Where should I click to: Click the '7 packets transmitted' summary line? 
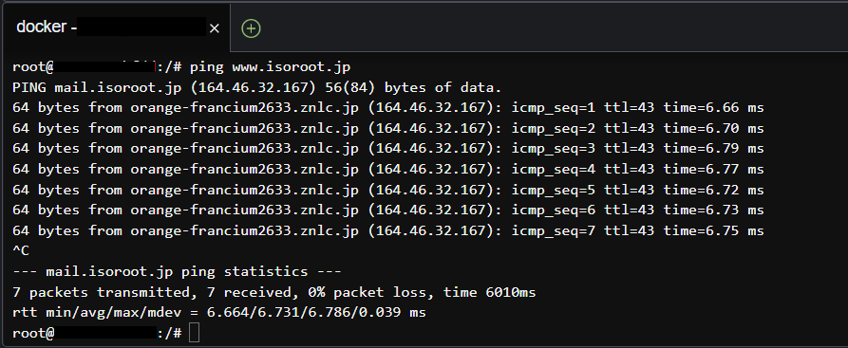point(273,292)
